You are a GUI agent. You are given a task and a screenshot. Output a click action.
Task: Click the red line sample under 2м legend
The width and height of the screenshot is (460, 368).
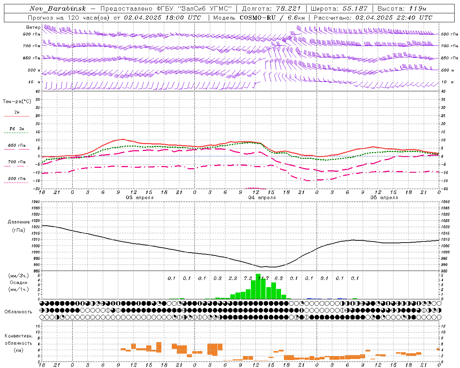click(x=17, y=116)
